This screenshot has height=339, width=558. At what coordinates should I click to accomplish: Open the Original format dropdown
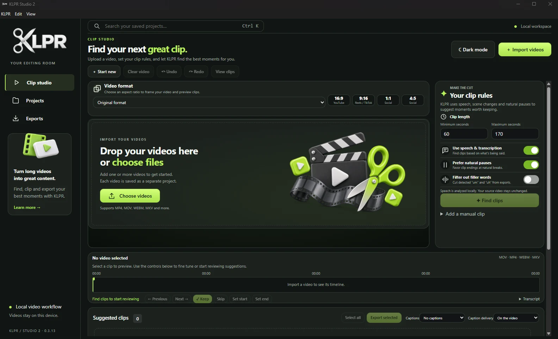(209, 102)
